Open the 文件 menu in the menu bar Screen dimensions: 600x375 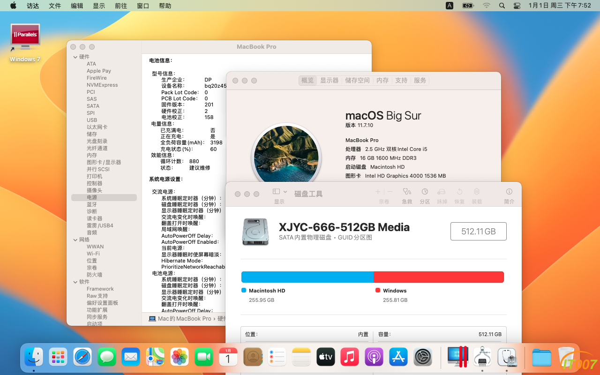click(x=55, y=6)
